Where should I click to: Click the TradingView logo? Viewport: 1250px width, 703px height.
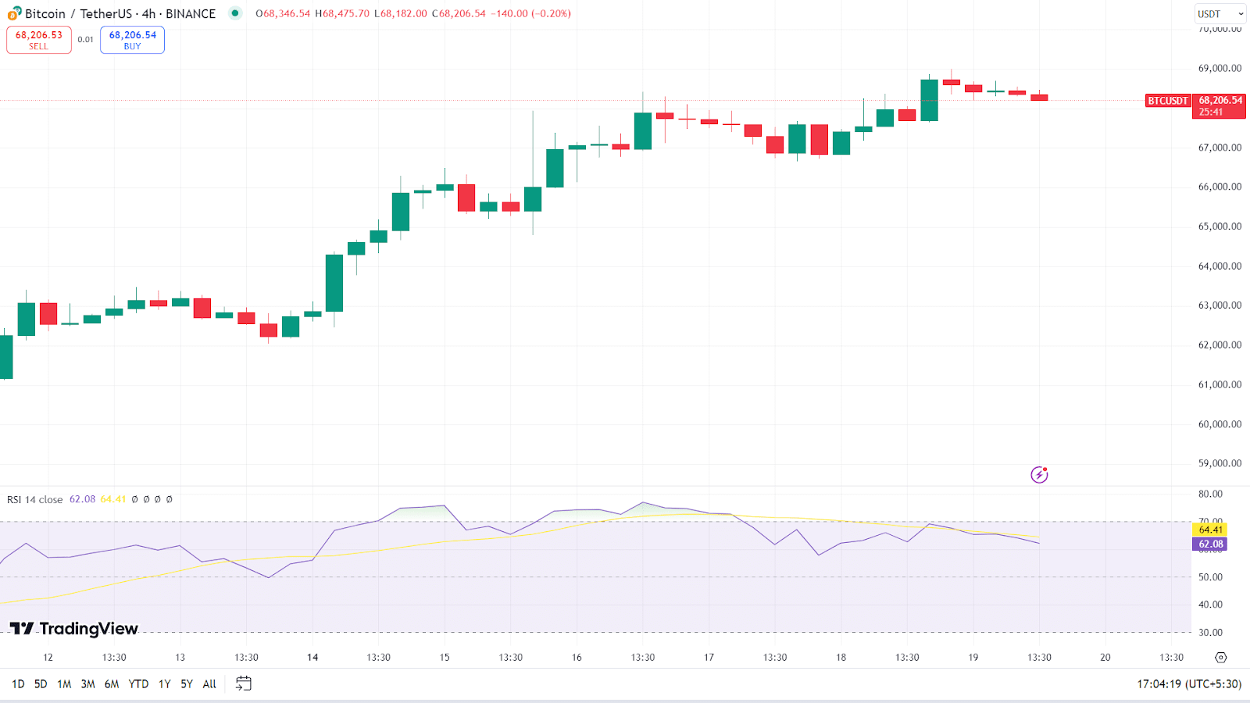pyautogui.click(x=73, y=629)
